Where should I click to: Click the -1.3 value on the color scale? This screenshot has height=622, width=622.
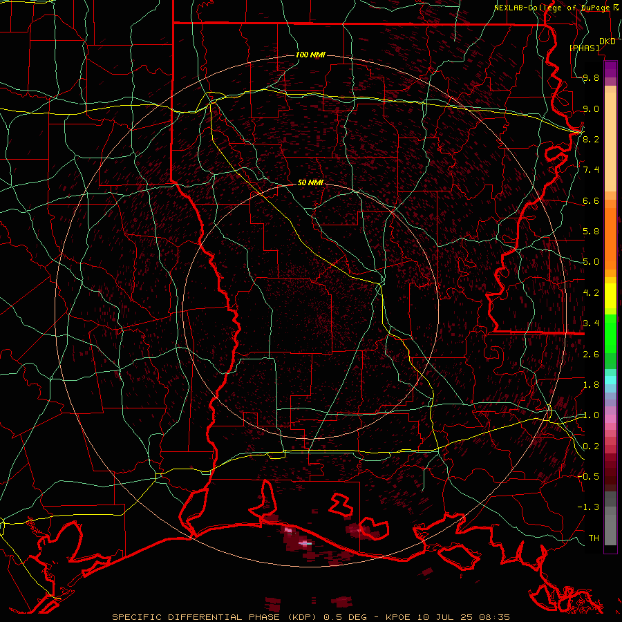[588, 507]
